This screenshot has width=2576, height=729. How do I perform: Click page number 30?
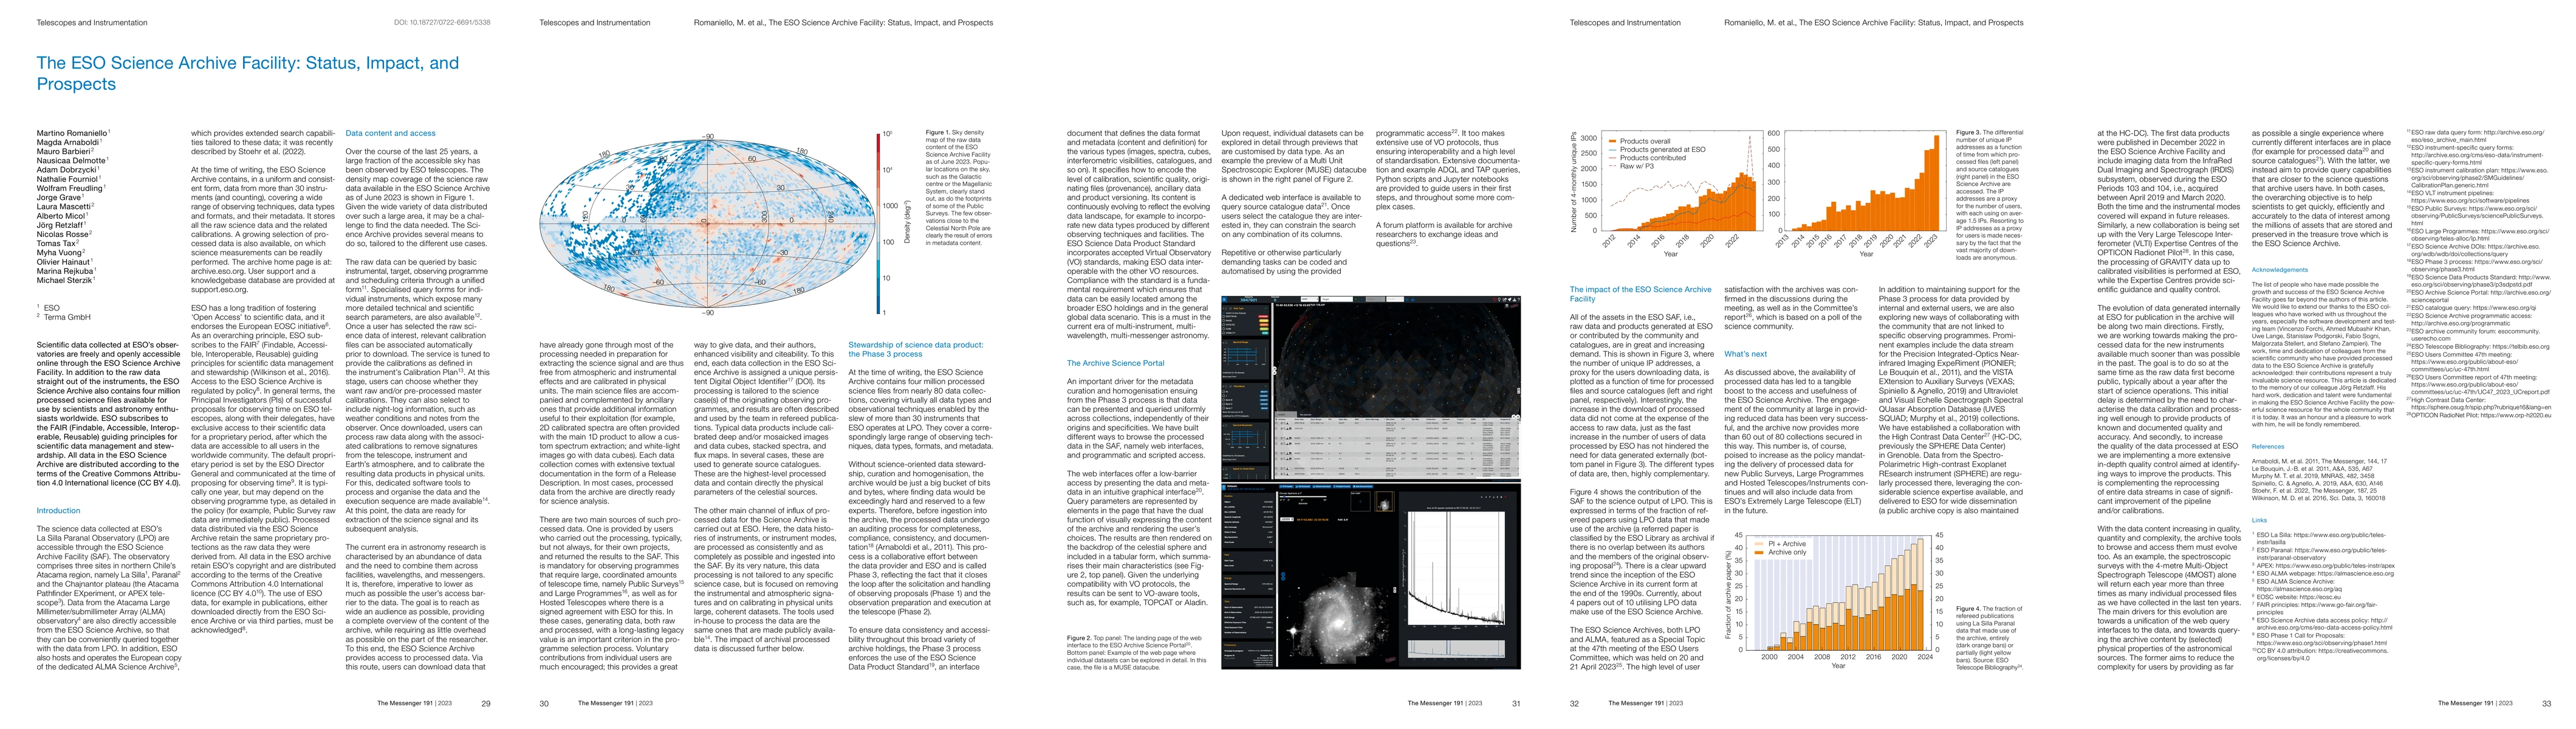(x=544, y=703)
